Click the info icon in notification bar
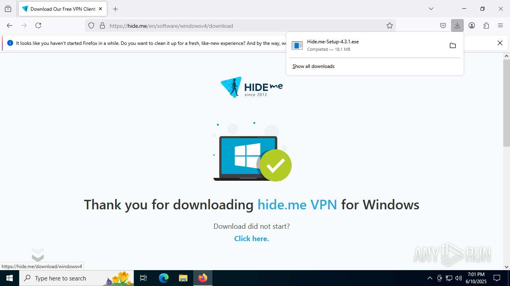Viewport: 510px width, 286px height. [10, 43]
